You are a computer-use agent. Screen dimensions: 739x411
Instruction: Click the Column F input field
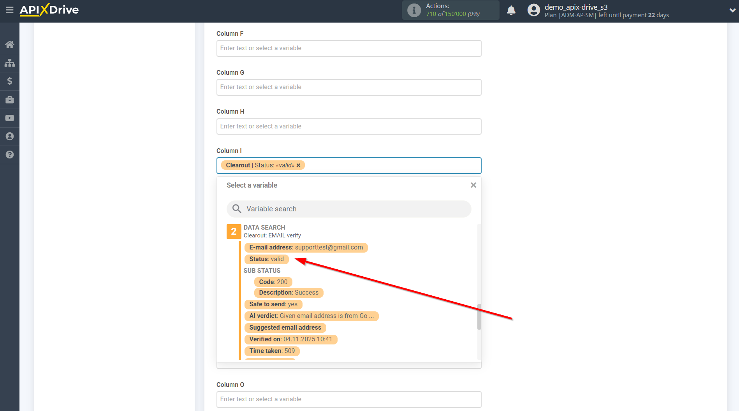click(348, 48)
